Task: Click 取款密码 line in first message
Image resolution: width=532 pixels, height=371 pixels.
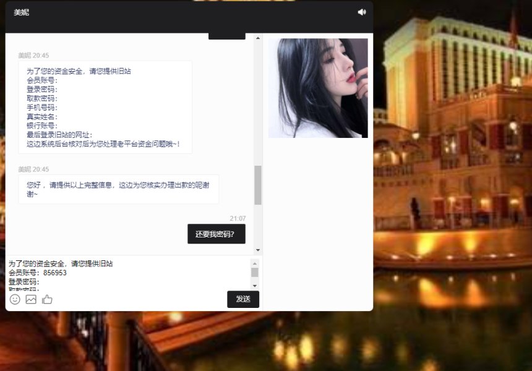Action: (x=42, y=98)
